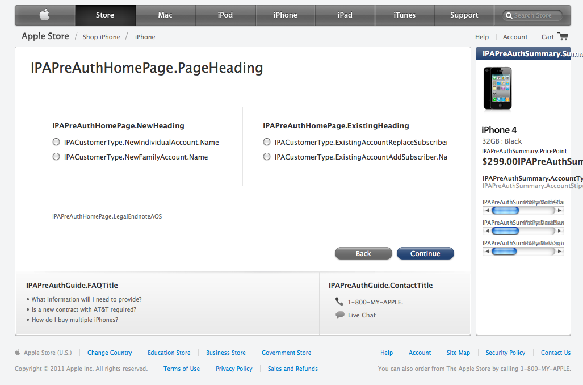
Task: Click left arrow of the VoicePlan slider
Action: 486,211
